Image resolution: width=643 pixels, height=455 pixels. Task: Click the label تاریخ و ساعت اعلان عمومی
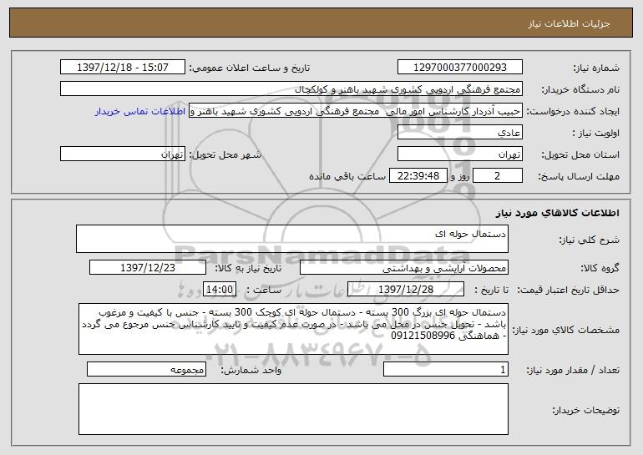(250, 68)
